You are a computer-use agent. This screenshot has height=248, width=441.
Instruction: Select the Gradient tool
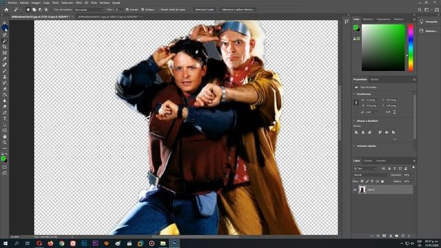tap(5, 95)
